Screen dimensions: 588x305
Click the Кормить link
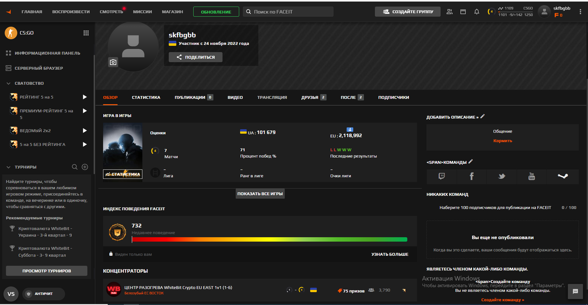503,141
